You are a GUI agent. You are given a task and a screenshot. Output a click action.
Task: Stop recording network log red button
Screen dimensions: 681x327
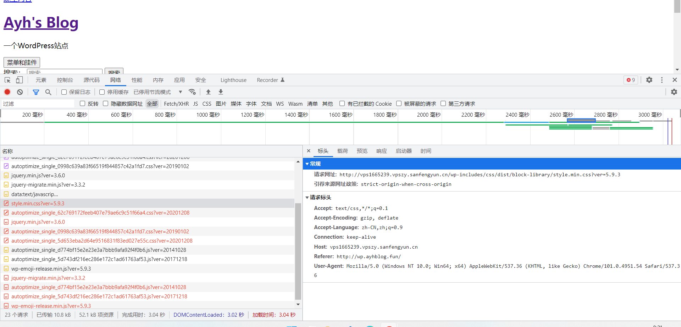click(7, 92)
